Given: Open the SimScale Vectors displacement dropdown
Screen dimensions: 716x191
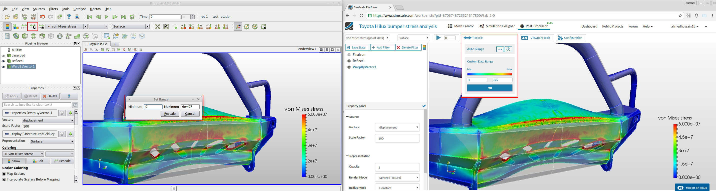Looking at the screenshot, I should (x=397, y=127).
